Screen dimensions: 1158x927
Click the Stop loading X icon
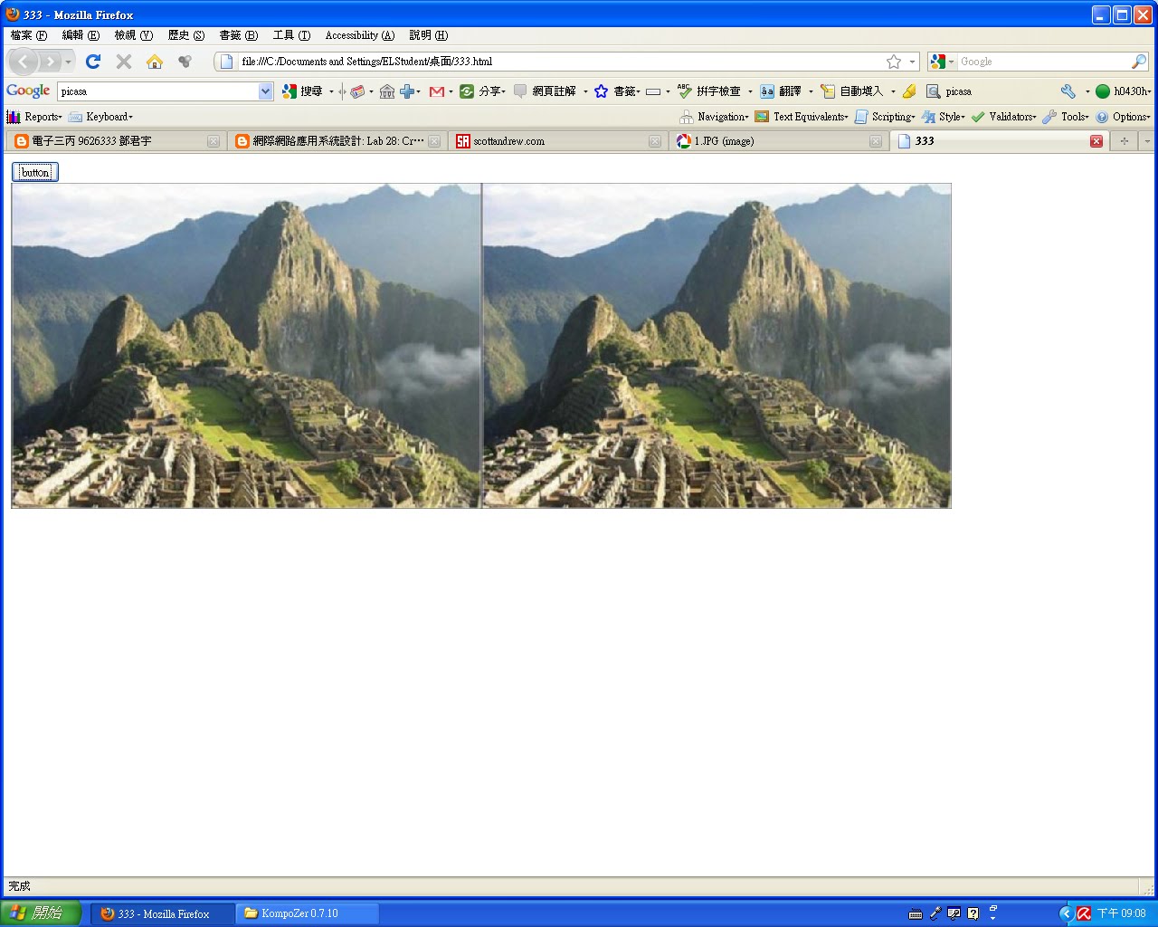point(124,62)
